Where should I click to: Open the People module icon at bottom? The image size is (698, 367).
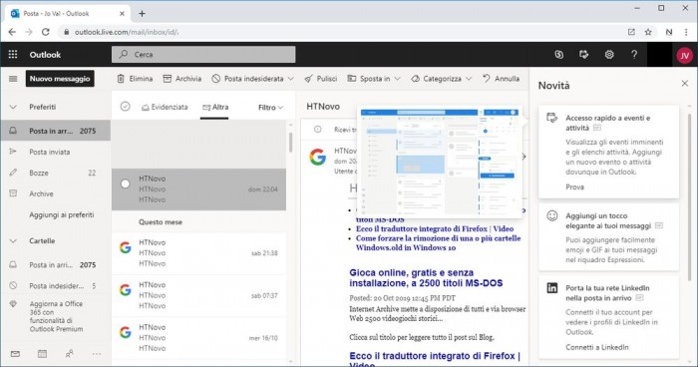[70, 354]
